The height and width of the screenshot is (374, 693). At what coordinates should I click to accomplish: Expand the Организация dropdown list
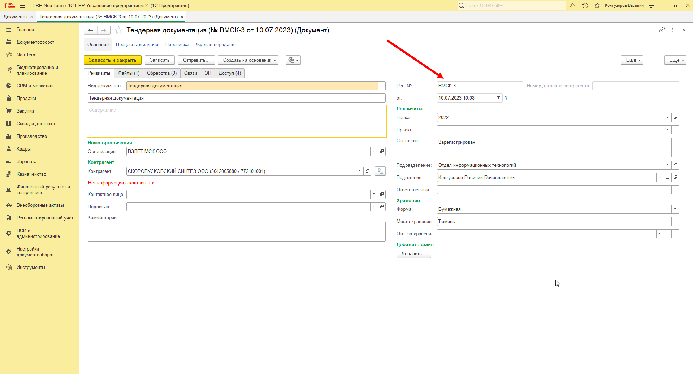[374, 151]
